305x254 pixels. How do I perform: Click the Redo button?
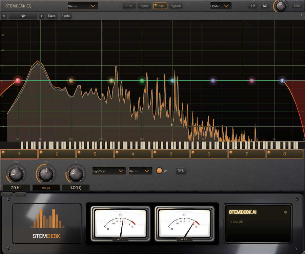(21, 194)
